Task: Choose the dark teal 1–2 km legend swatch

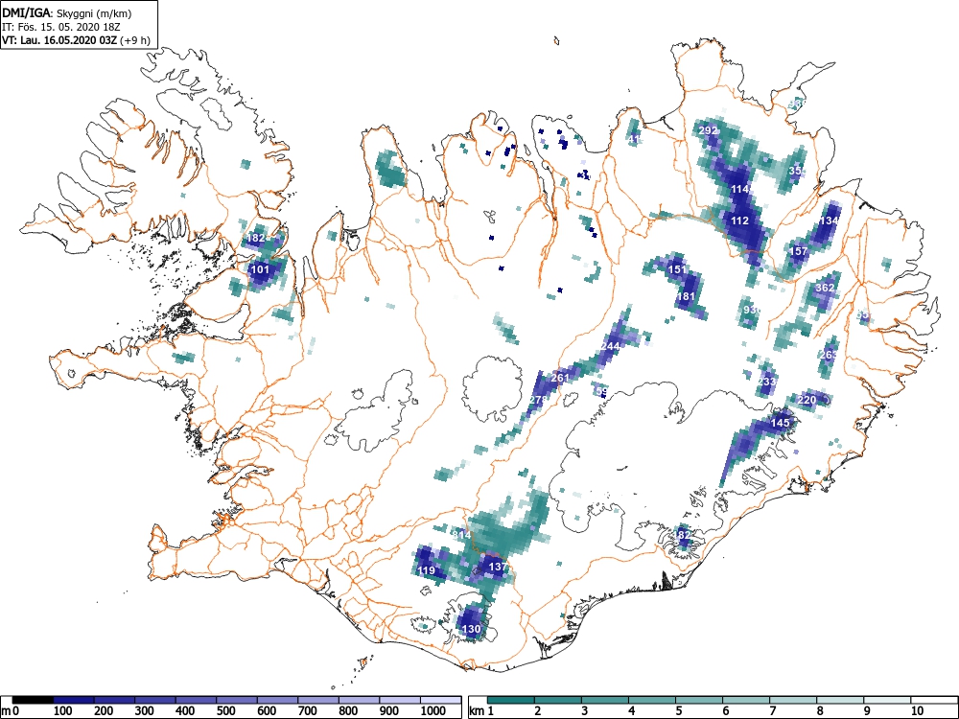Action: (511, 700)
